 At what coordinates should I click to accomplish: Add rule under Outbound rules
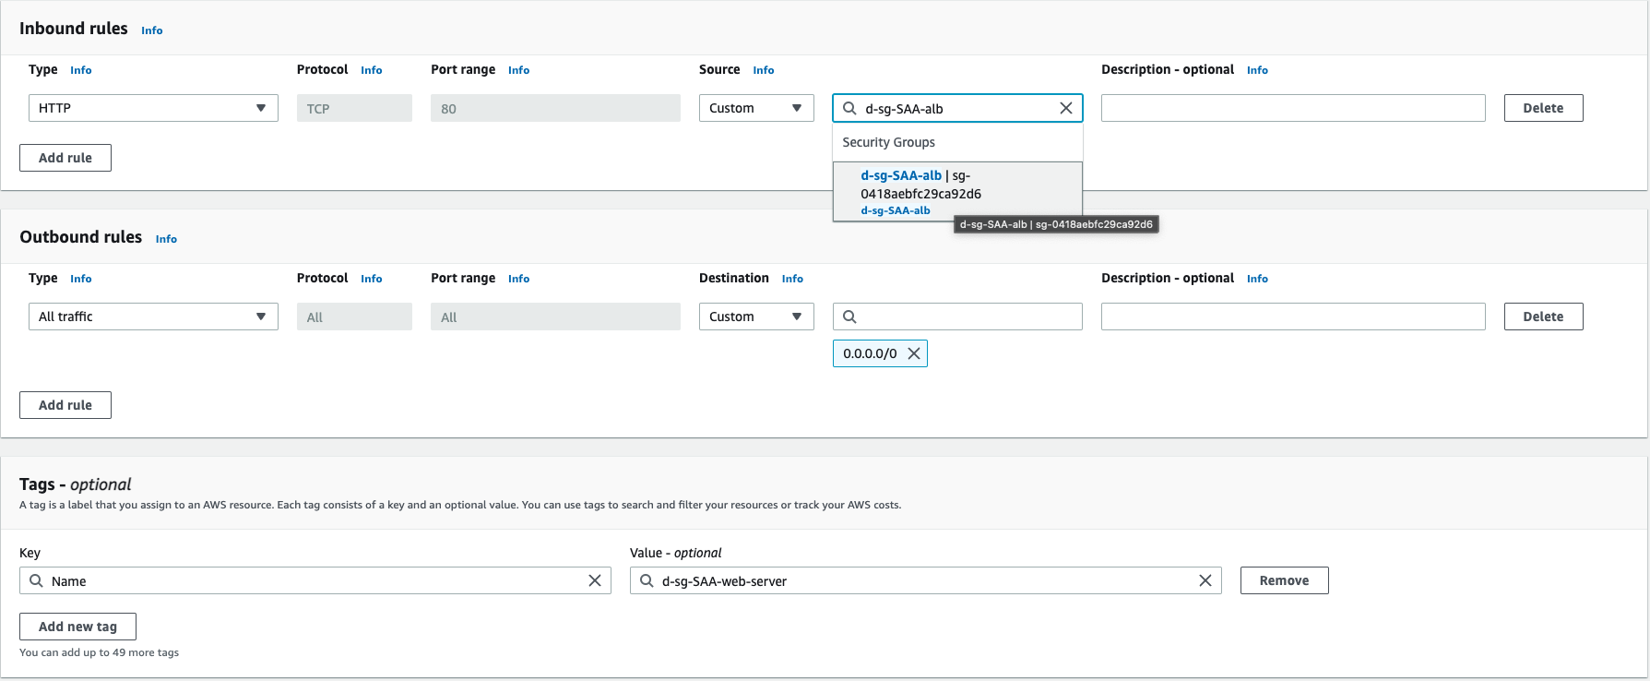(65, 405)
